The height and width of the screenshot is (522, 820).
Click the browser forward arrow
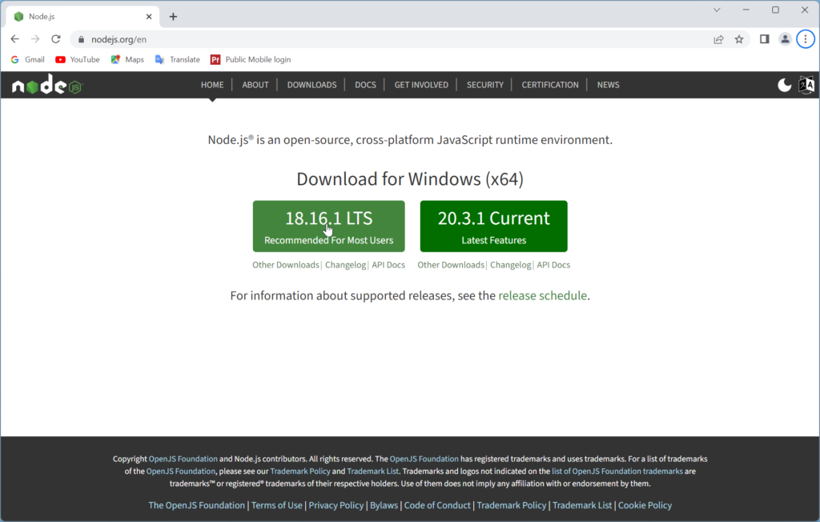(35, 39)
